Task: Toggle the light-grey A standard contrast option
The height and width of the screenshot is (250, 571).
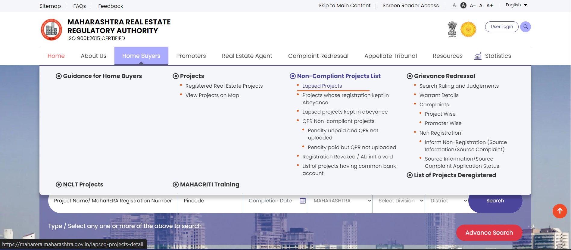Action: tap(454, 5)
